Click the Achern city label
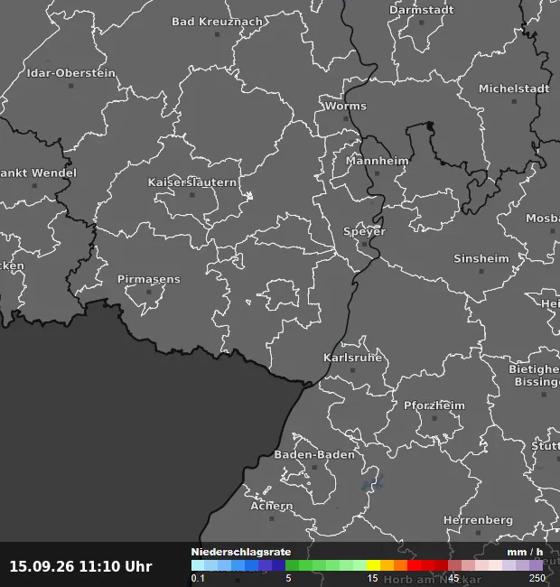 272,506
